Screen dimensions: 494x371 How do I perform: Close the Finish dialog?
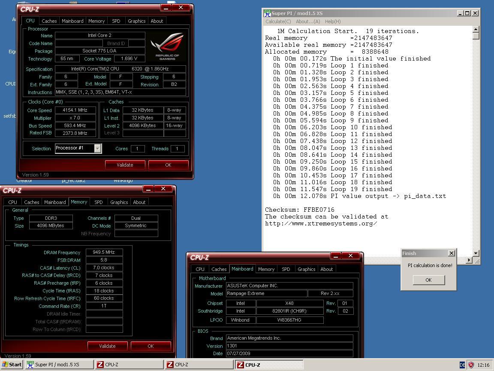452,253
